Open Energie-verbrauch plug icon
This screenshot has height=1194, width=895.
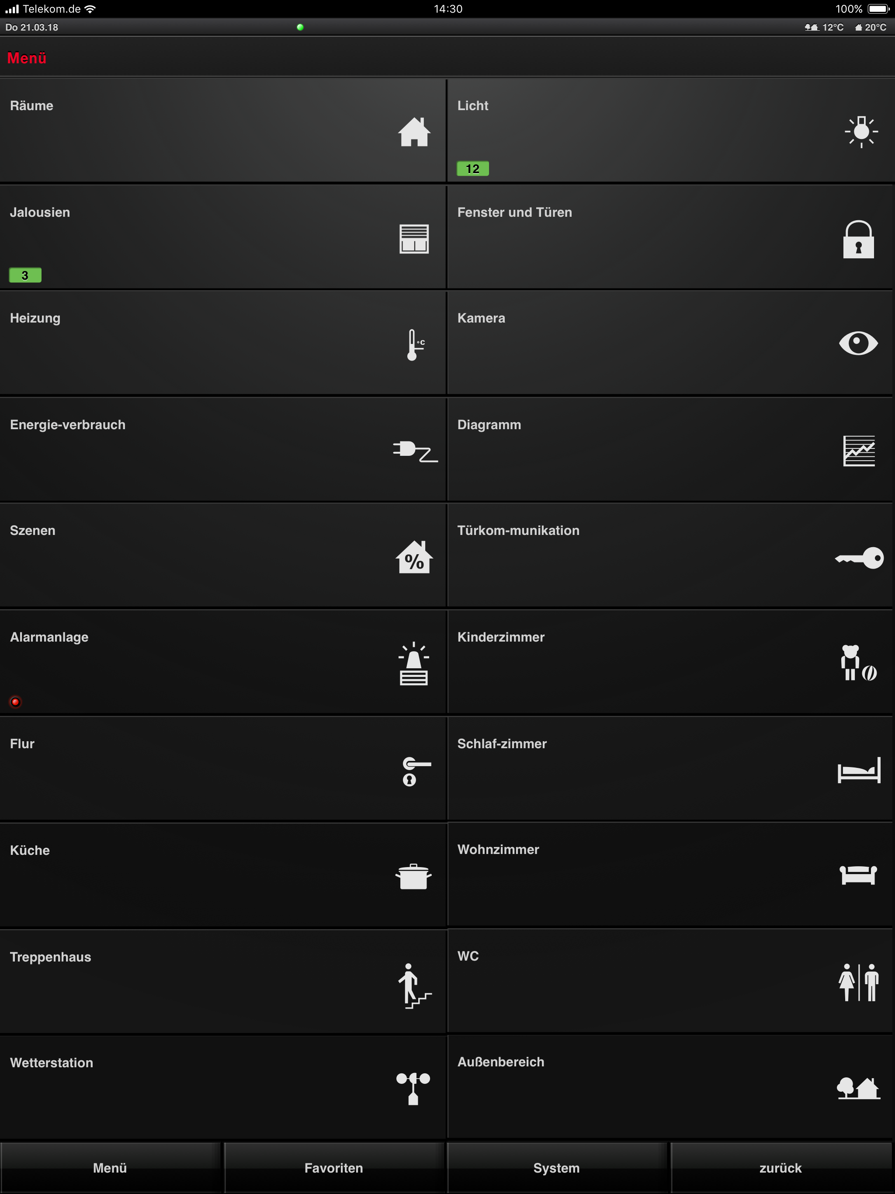point(415,451)
